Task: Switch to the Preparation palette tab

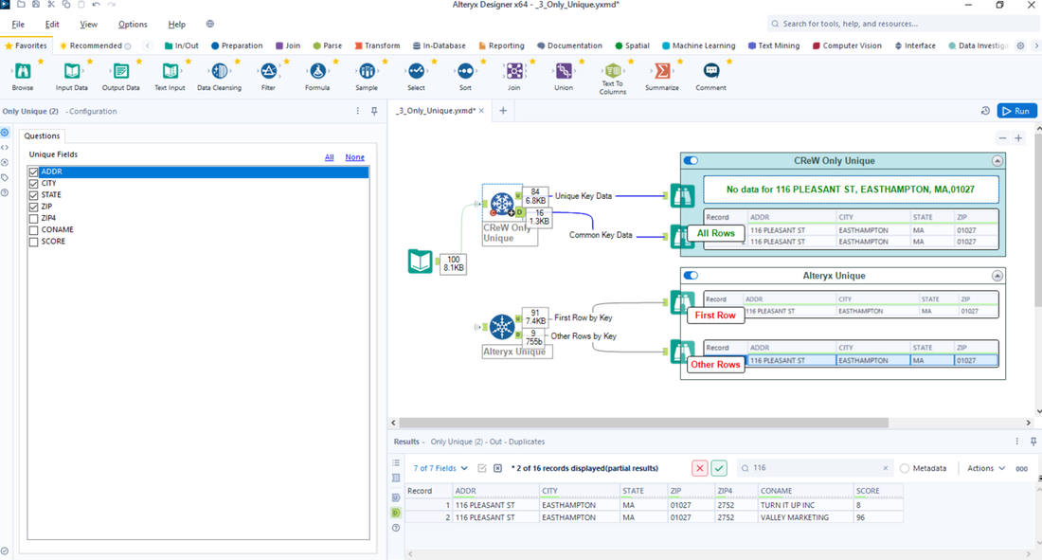Action: (237, 45)
